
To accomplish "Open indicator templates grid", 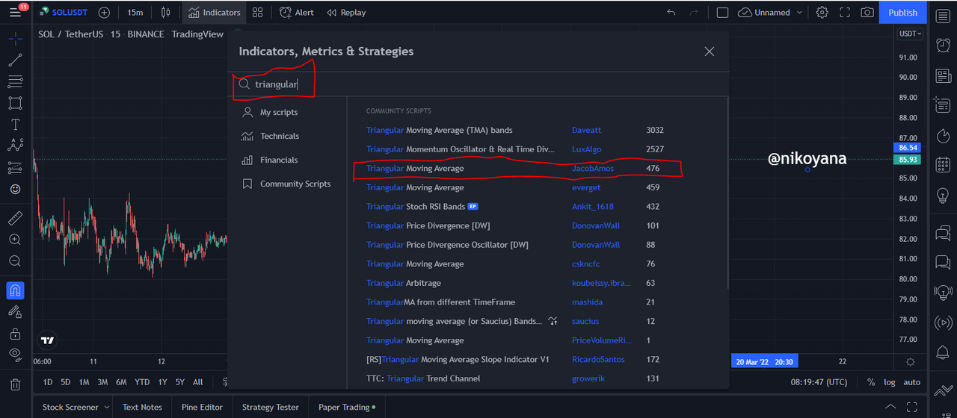I will click(258, 13).
